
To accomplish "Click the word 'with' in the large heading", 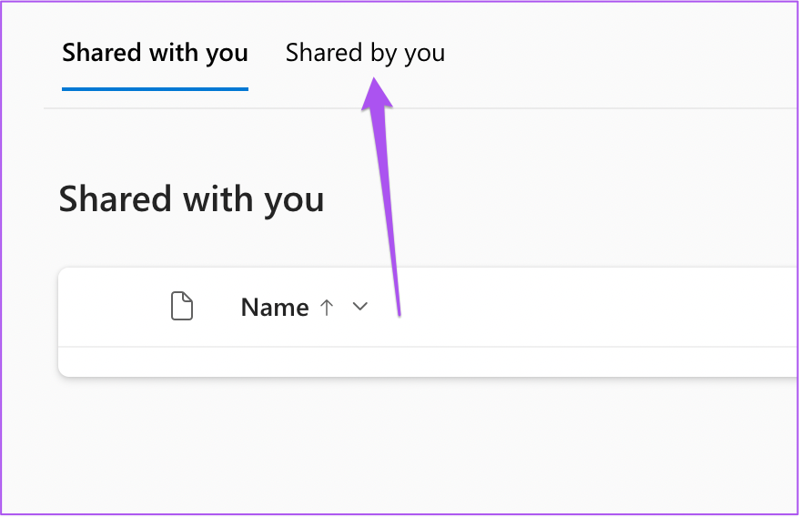I will (x=218, y=198).
